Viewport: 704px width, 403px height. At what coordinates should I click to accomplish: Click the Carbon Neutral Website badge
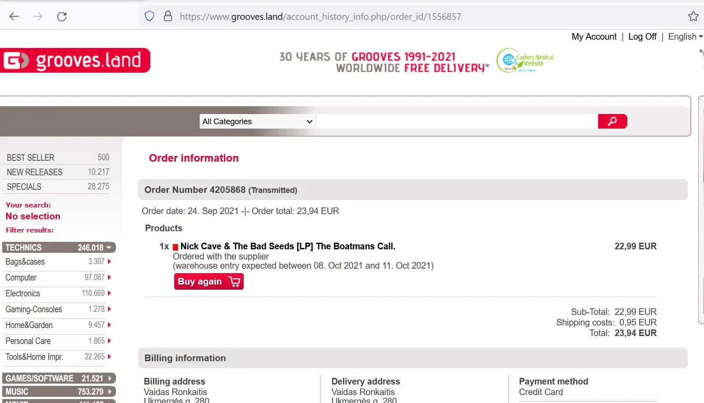click(525, 60)
